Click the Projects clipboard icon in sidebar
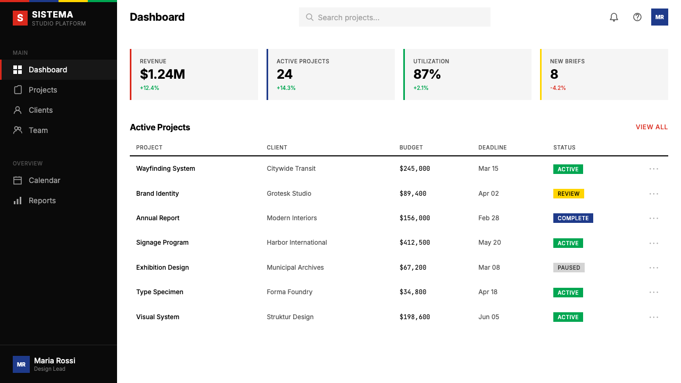Screen dimensions: 681x383 click(18, 90)
